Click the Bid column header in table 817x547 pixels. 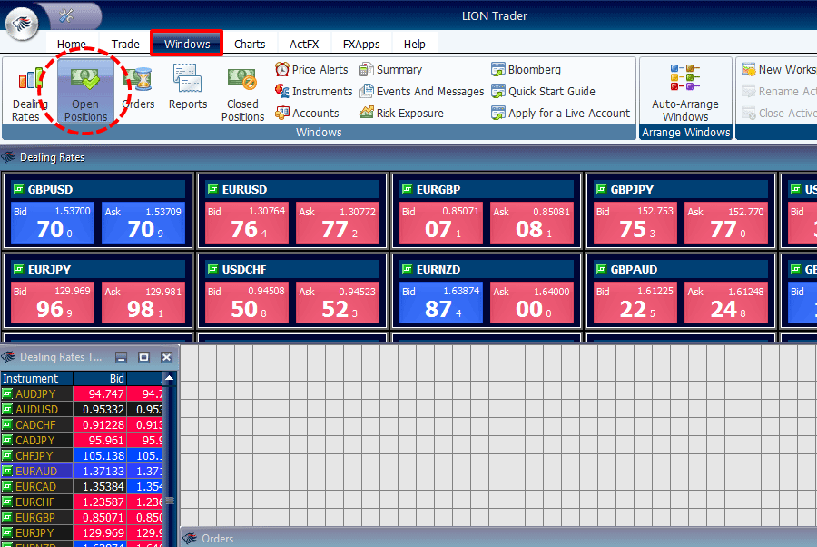(x=100, y=378)
